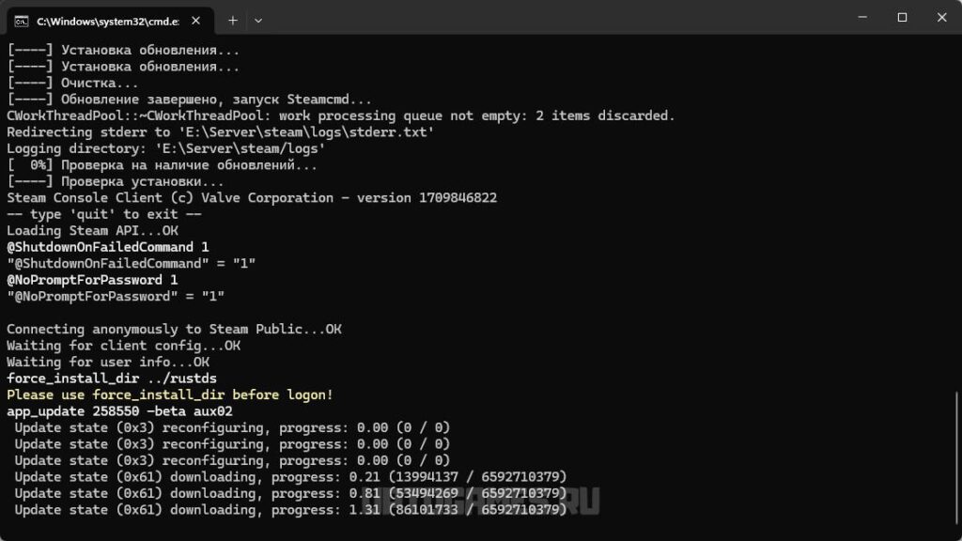Open a new tab with the plus button
Screen dimensions: 962x541
pyautogui.click(x=233, y=20)
